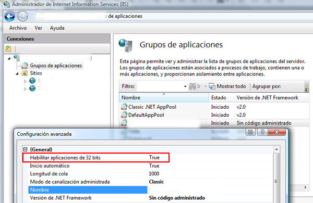Select the Grupos de aplicaciones tree node
The image size is (313, 203).
[x=56, y=66]
